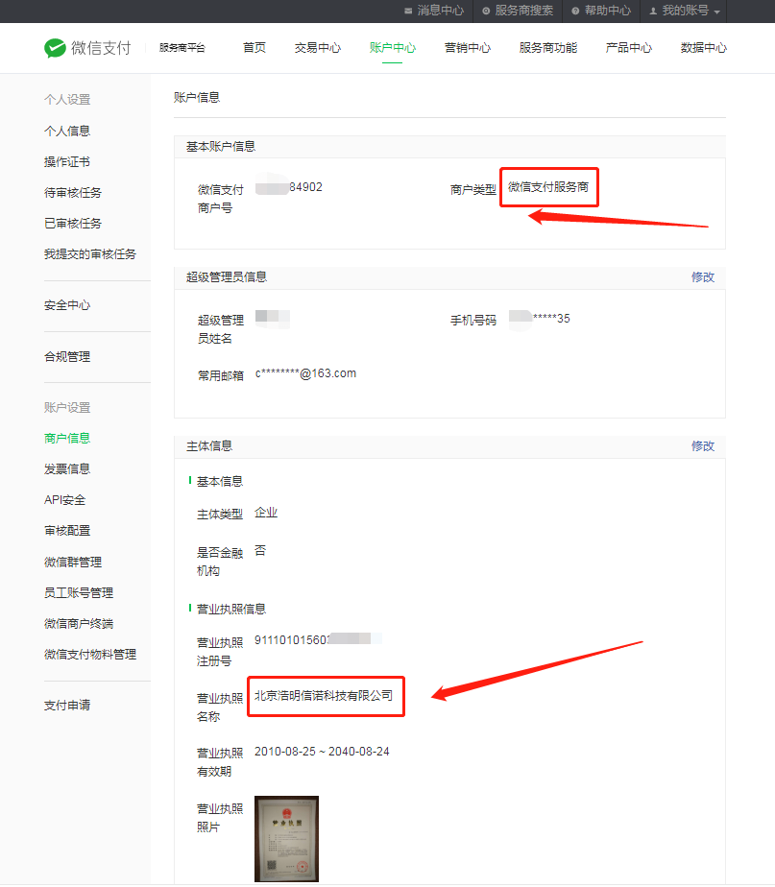Expand the 我的账号 dropdown menu
775x887 pixels.
coord(685,11)
